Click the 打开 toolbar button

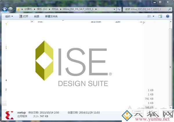pyautogui.click(x=24, y=16)
